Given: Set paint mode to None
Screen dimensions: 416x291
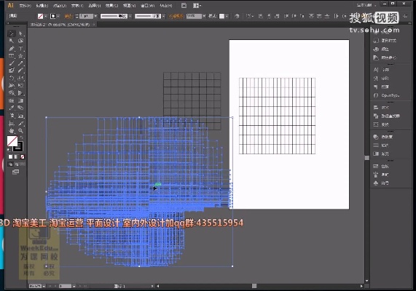Looking at the screenshot, I should (23, 157).
